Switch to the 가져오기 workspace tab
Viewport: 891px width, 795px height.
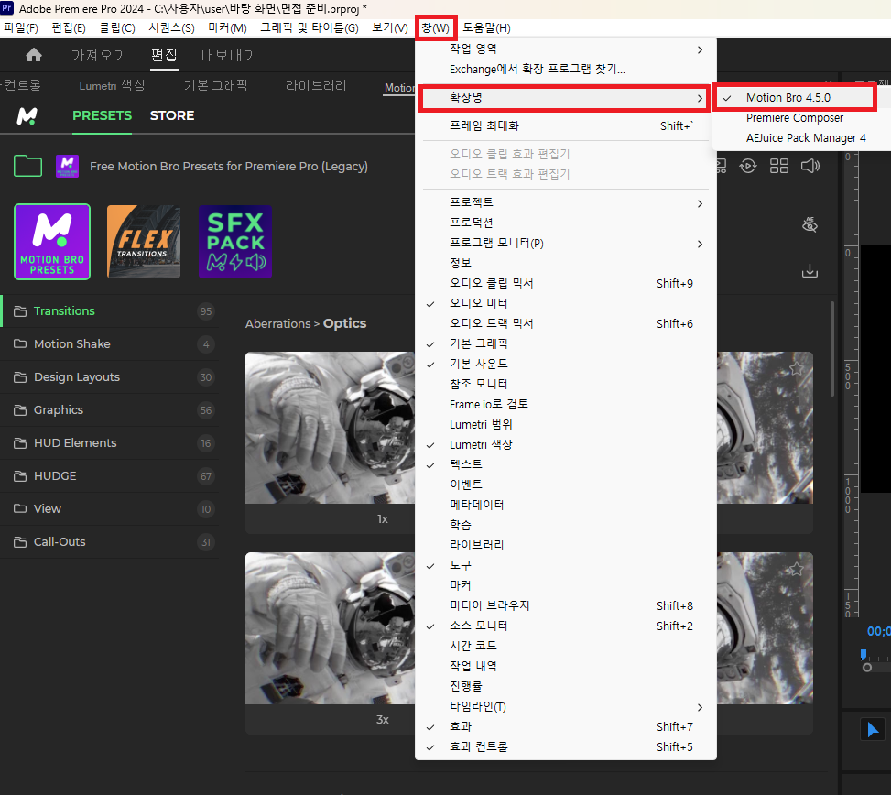click(x=99, y=55)
